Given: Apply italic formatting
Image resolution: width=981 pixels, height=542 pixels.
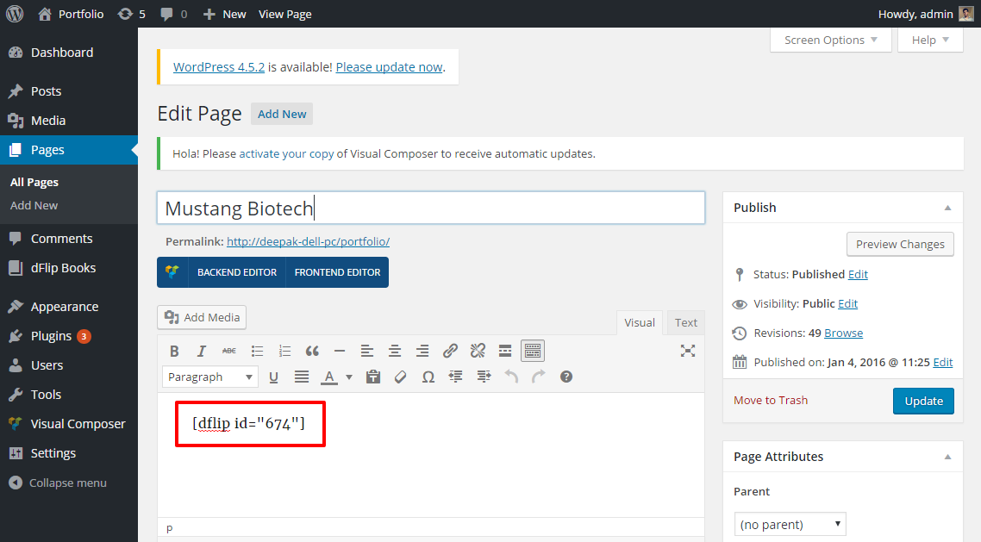Looking at the screenshot, I should click(x=202, y=351).
